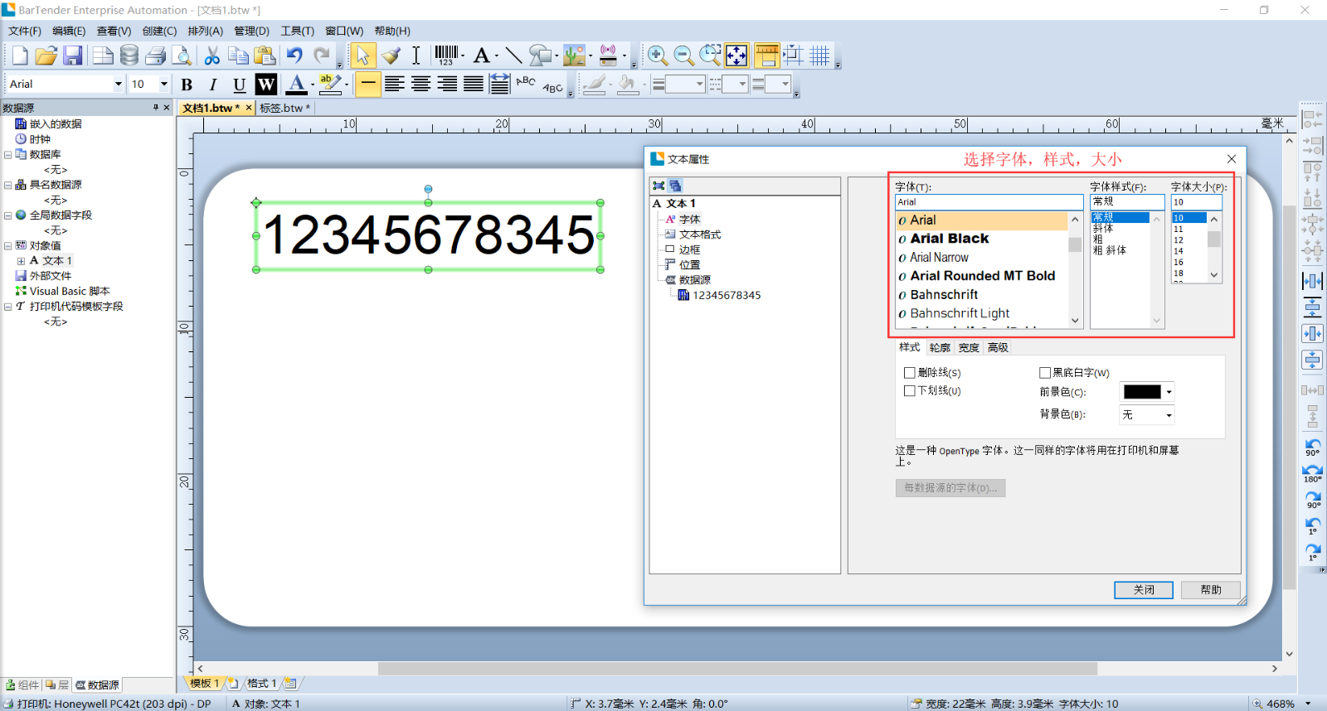Viewport: 1327px width, 711px height.
Task: Select the line drawing tool
Action: [x=513, y=56]
